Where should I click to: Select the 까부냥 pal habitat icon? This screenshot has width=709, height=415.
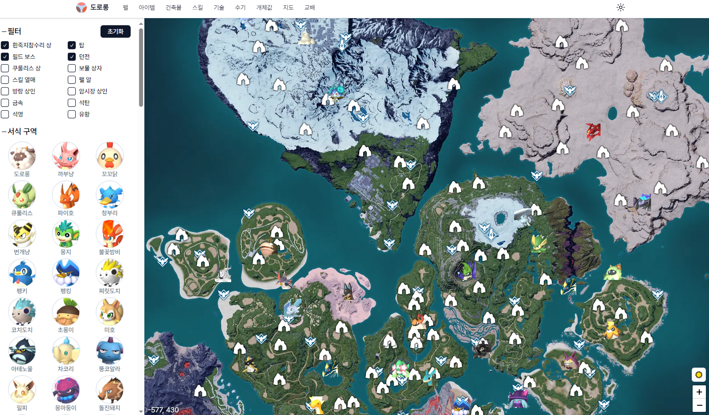[66, 156]
